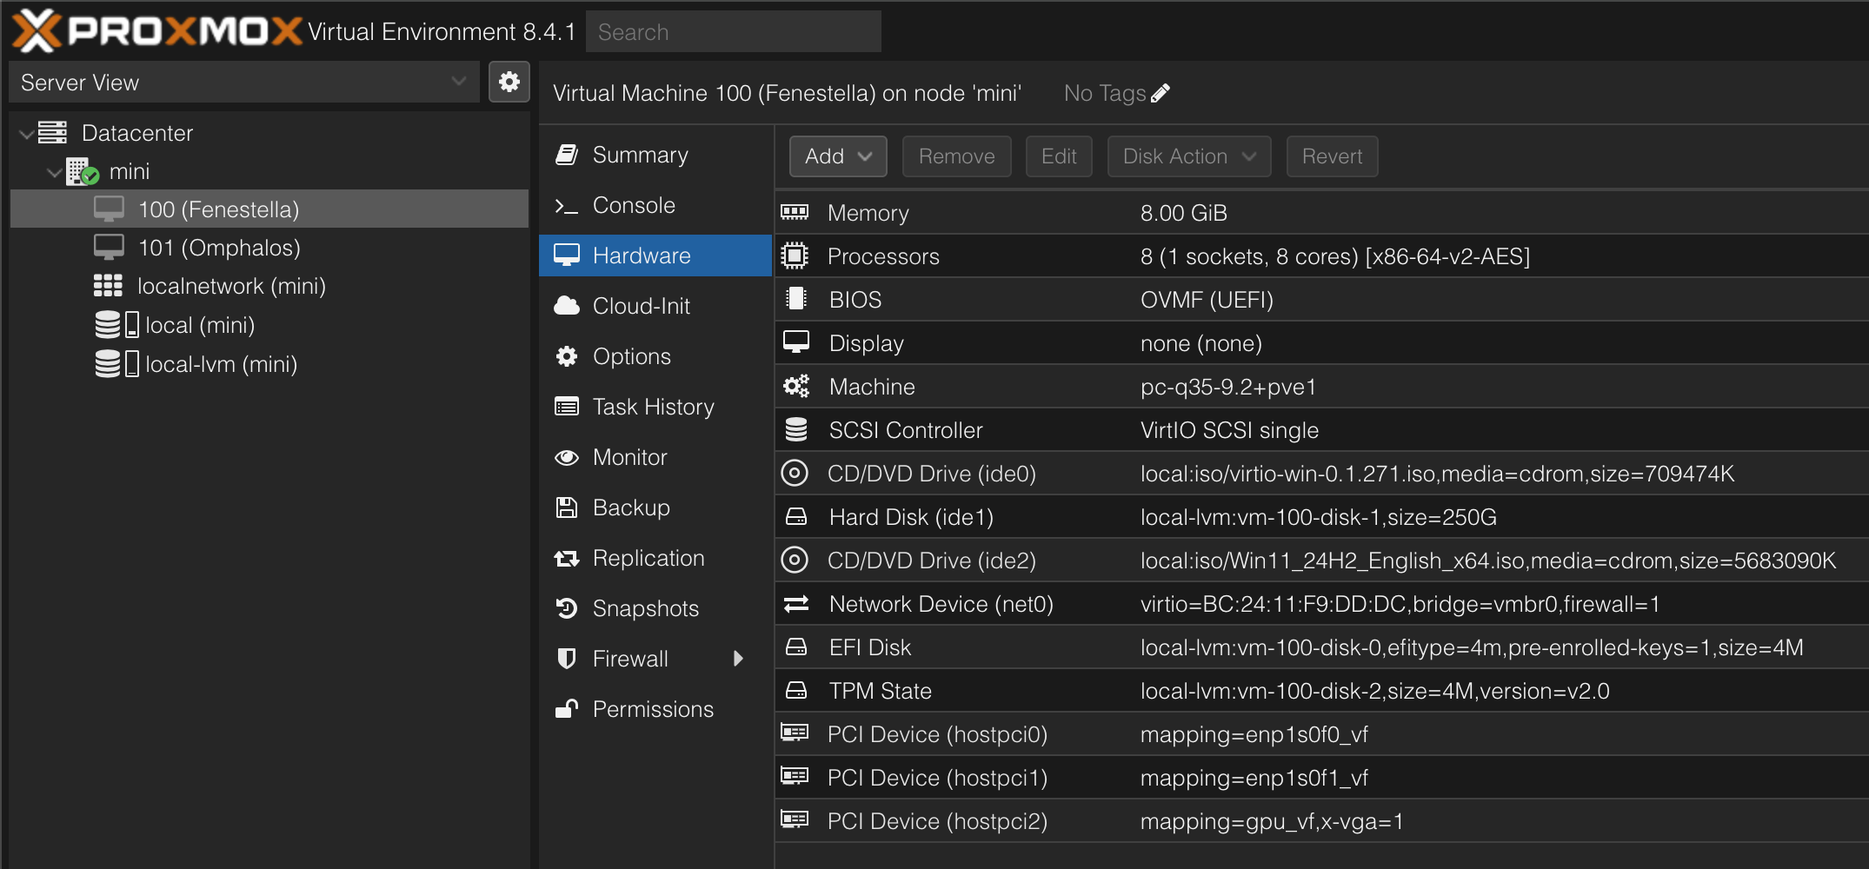Edit tags with the pencil icon
The image size is (1869, 869).
coord(1161,93)
